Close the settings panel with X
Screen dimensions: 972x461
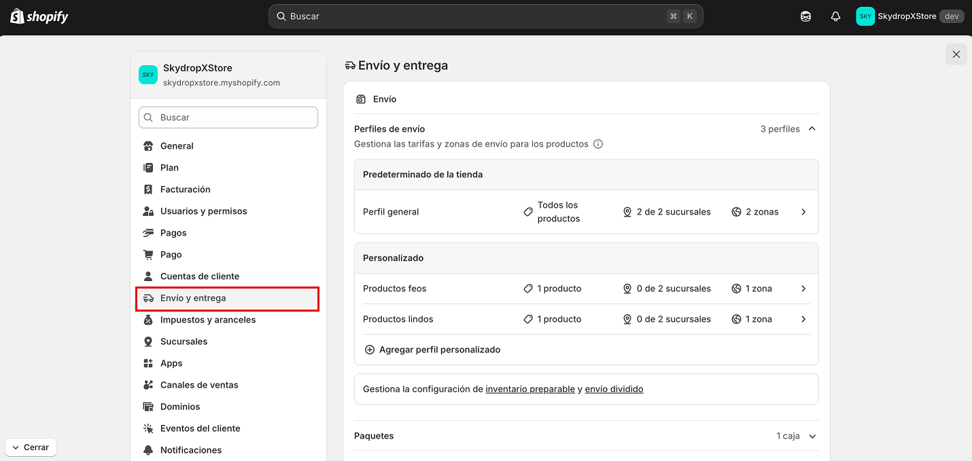point(956,54)
